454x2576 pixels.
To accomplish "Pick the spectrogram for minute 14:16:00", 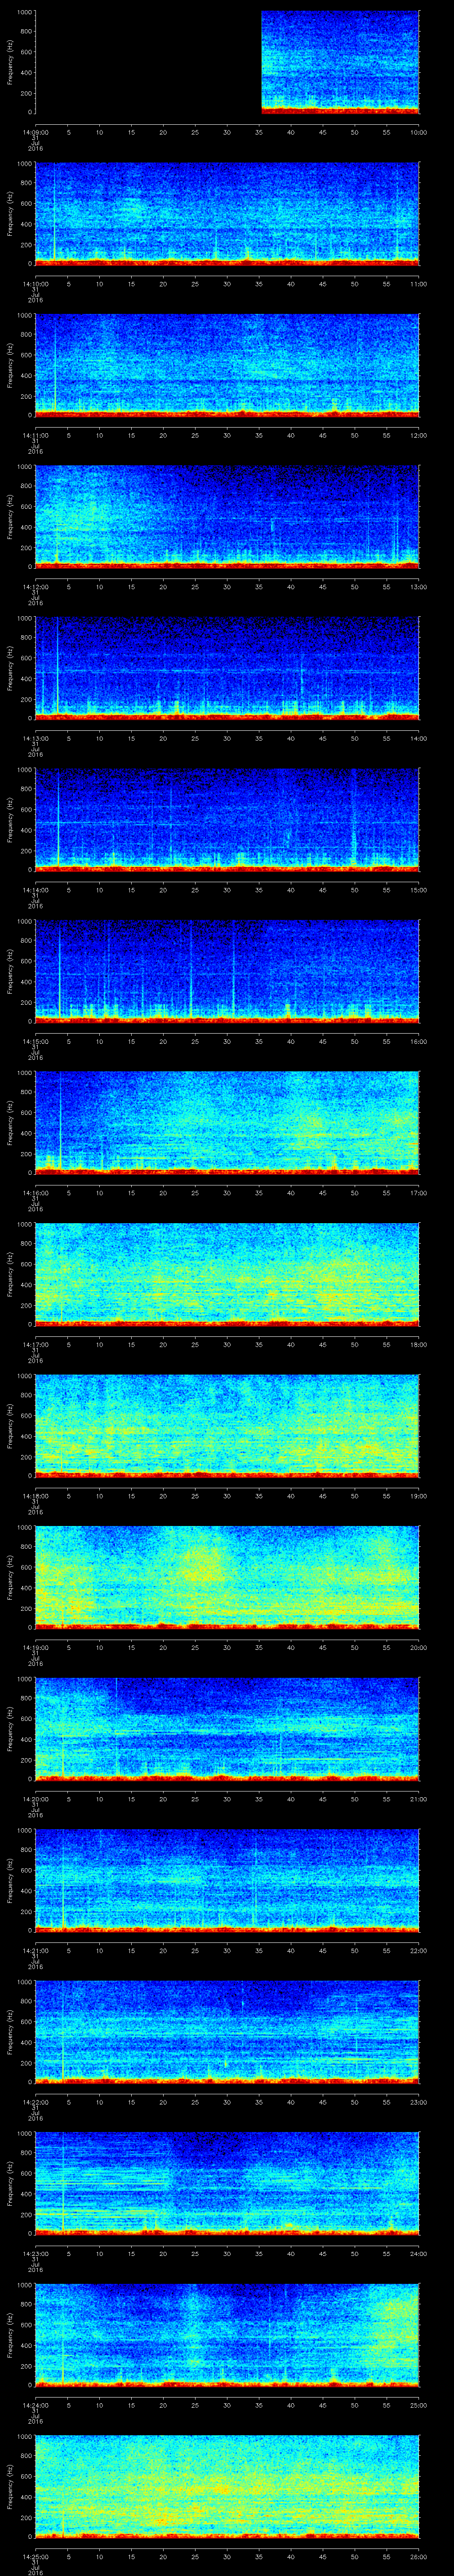I will (x=227, y=1122).
